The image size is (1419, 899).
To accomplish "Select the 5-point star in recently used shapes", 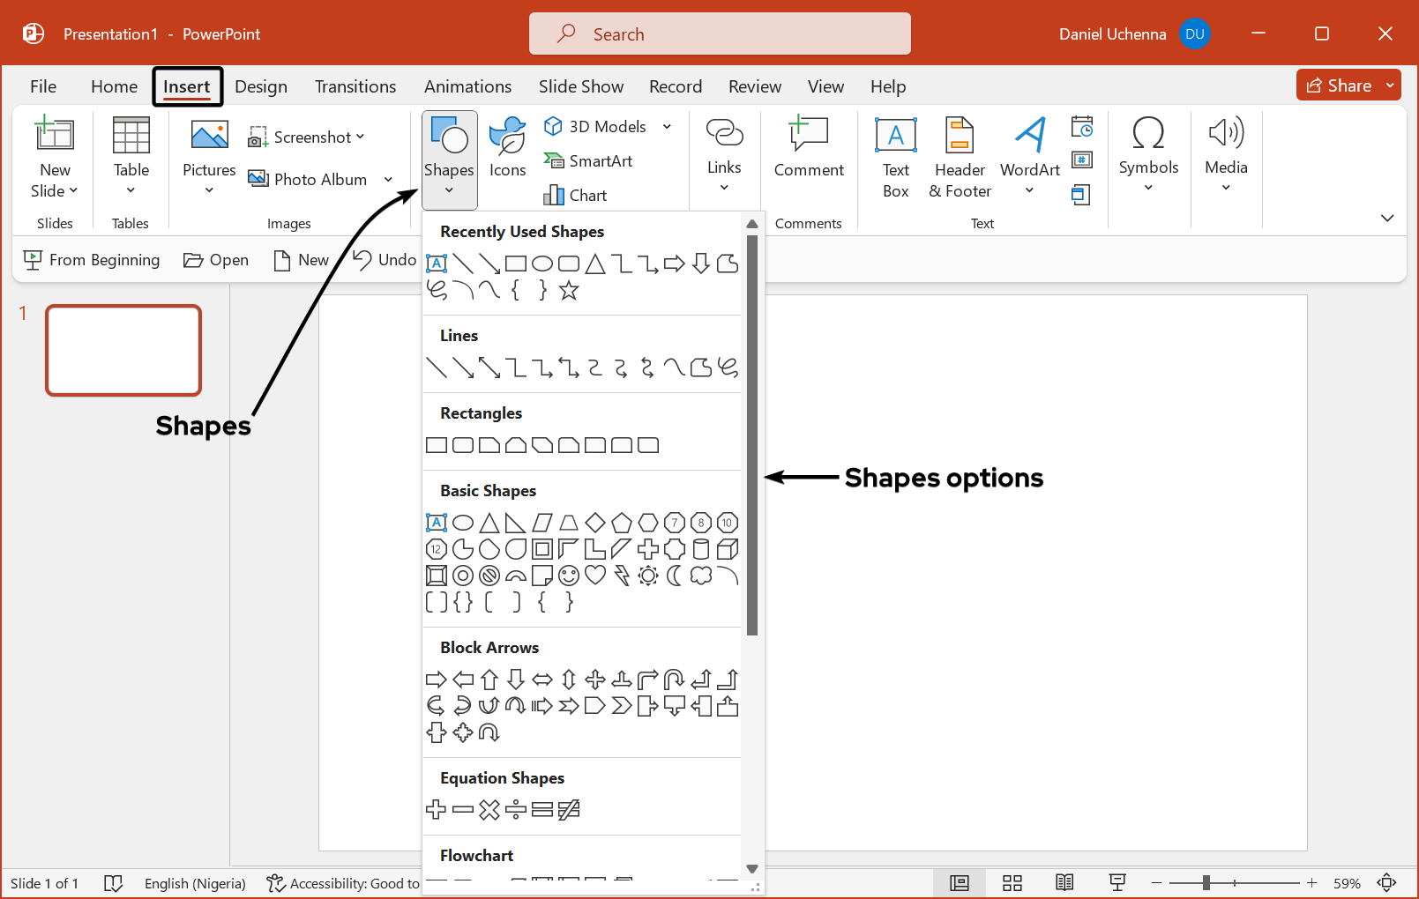I will click(x=569, y=290).
